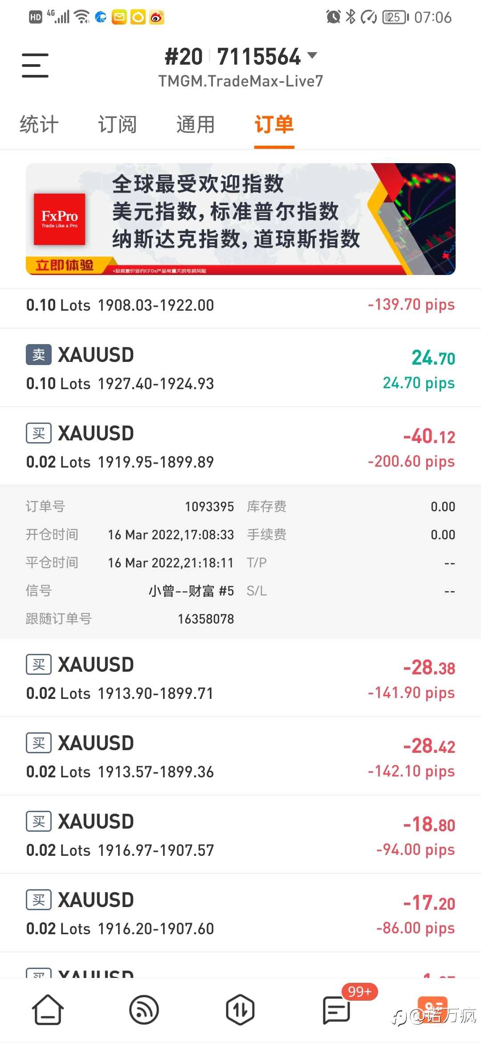Tap the buy tag on XAUUSD 1913.90 order
Image resolution: width=481 pixels, height=1043 pixels.
39,665
